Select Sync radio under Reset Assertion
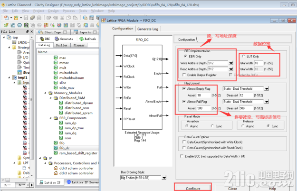 (x=212, y=126)
